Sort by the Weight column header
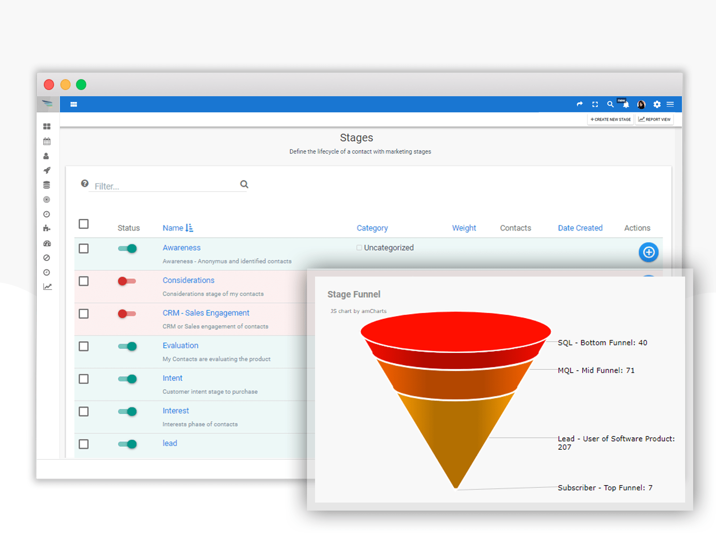Viewport: 716px width, 537px height. click(464, 228)
